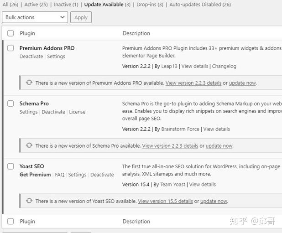Click the Premium Addons PRO plugin name

[x=47, y=48]
